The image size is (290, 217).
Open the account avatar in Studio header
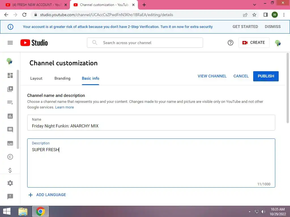pos(278,43)
